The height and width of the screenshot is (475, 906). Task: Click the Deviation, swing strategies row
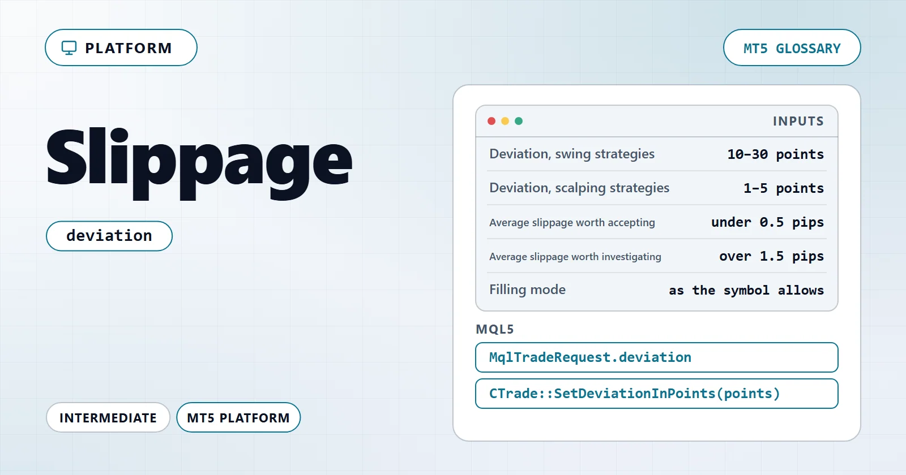coord(657,154)
